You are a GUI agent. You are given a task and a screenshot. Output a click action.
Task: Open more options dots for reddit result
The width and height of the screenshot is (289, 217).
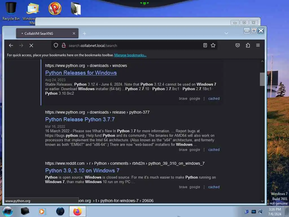(204, 187)
